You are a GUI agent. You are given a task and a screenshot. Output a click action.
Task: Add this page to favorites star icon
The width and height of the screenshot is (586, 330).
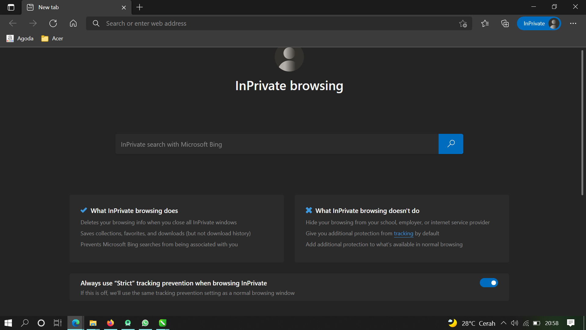pos(463,24)
